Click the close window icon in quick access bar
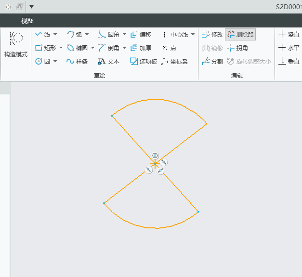Viewport: 302px width, 277px height. [x=8, y=7]
